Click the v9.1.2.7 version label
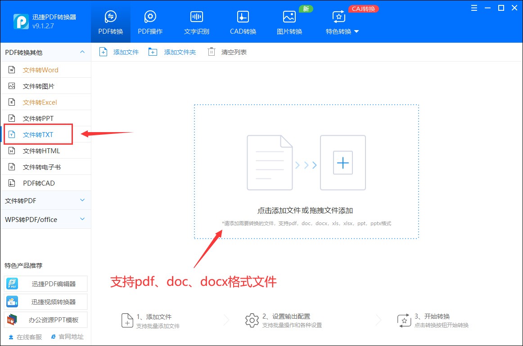This screenshot has width=523, height=346. point(43,26)
